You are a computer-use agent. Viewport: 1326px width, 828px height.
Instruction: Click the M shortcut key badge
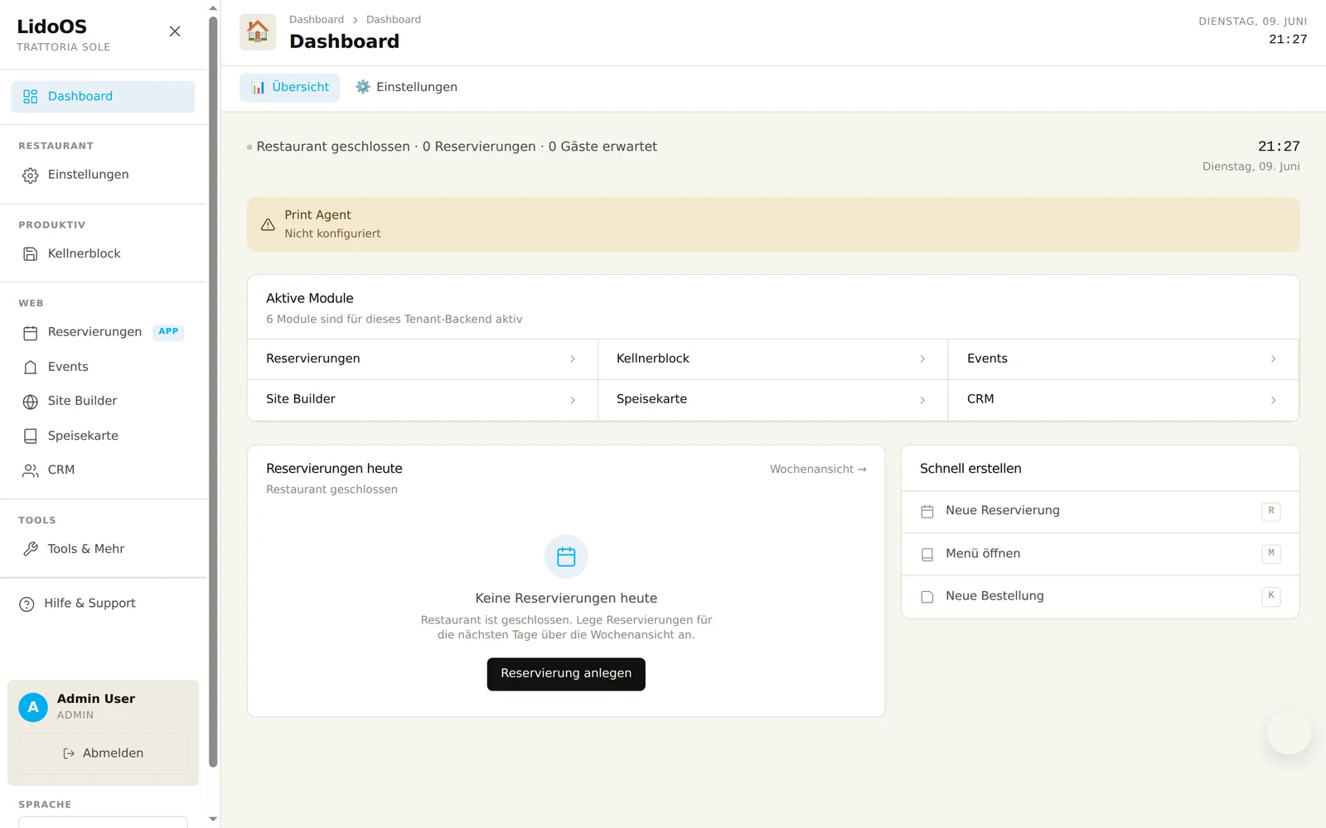1271,553
